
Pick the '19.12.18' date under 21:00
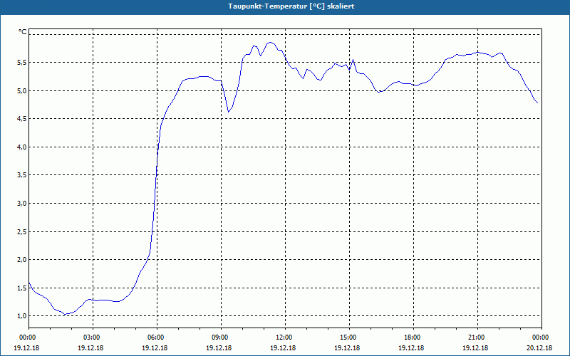click(475, 347)
